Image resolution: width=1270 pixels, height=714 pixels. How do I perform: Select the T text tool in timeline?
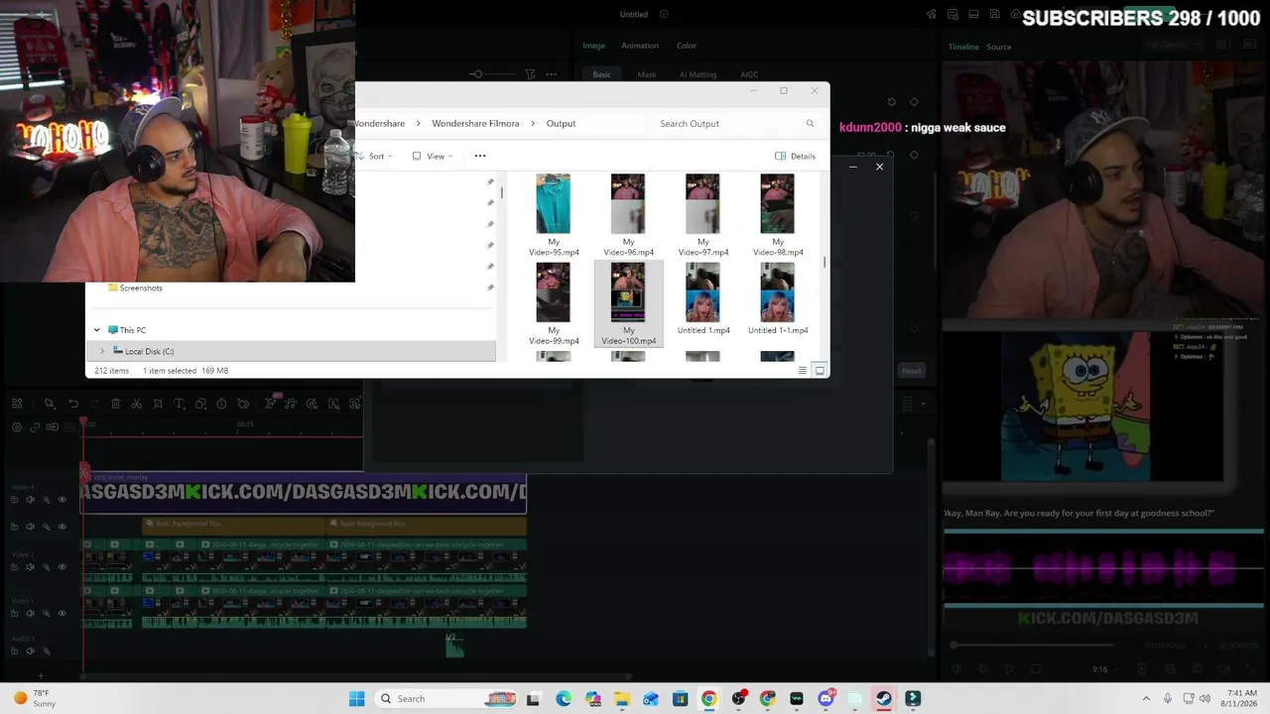pos(180,404)
